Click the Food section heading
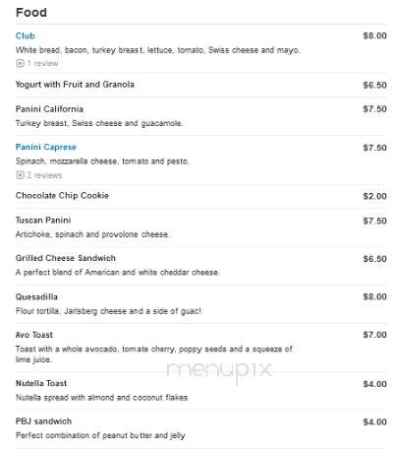This screenshot has height=451, width=395. (x=31, y=13)
